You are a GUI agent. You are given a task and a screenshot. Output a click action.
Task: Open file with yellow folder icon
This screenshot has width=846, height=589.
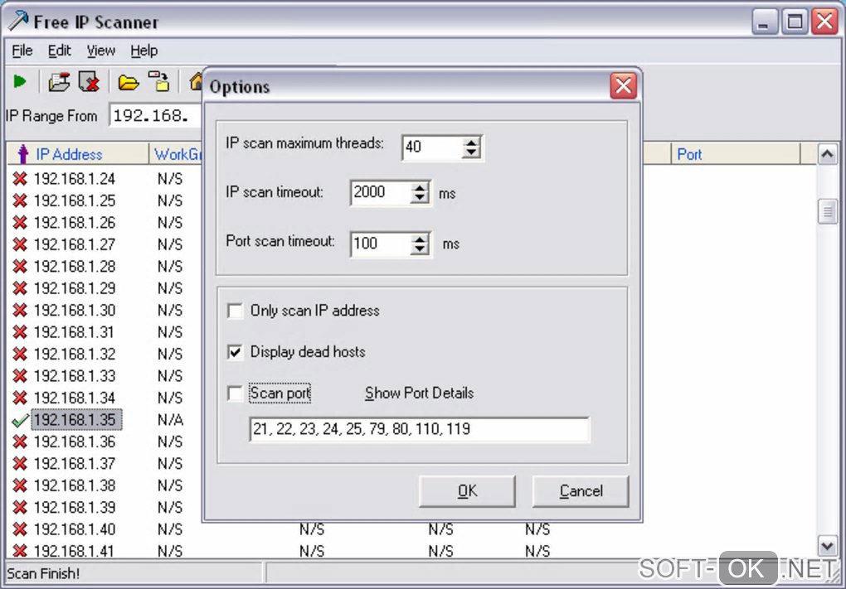[x=129, y=83]
